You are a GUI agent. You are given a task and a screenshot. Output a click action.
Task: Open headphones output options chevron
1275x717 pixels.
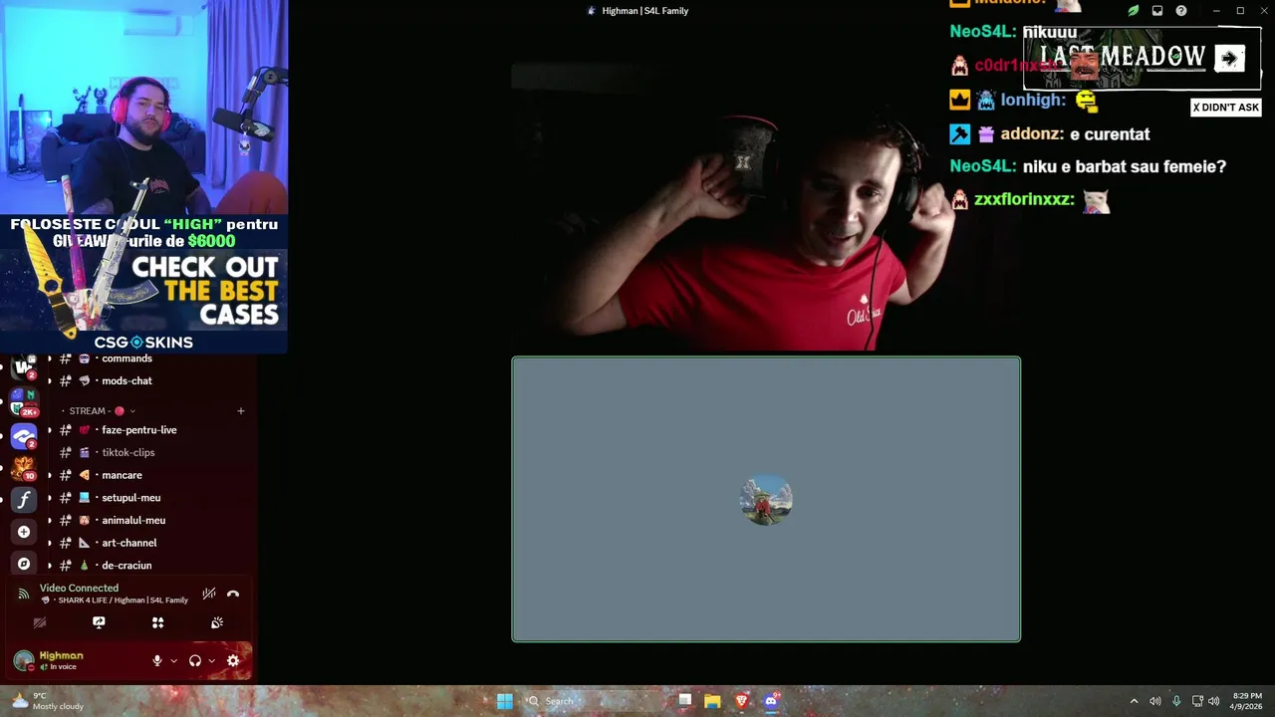(x=211, y=660)
